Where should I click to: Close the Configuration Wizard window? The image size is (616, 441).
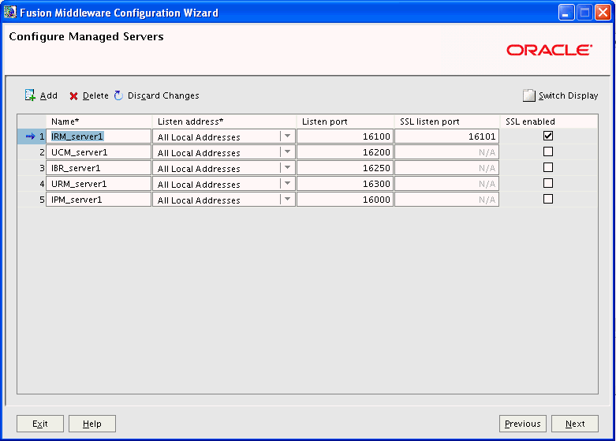[x=603, y=13]
